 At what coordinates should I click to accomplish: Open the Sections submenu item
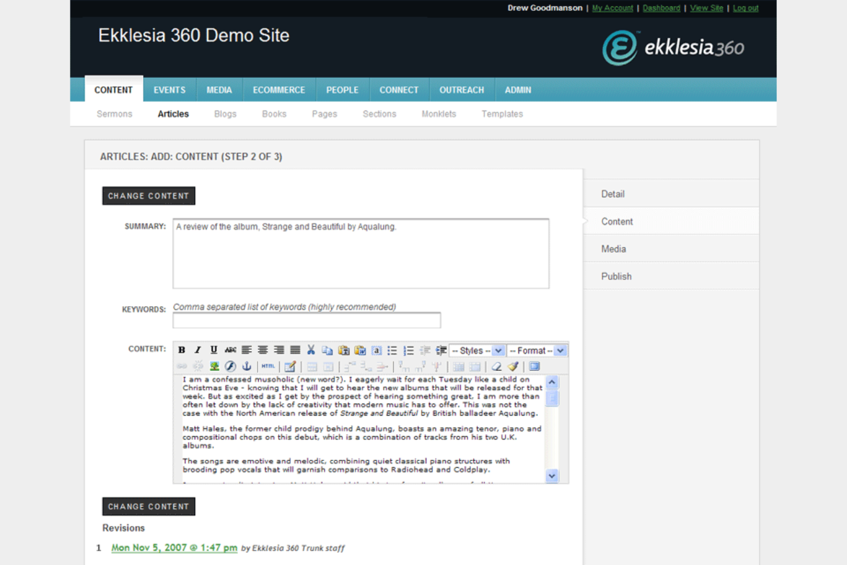pos(379,114)
